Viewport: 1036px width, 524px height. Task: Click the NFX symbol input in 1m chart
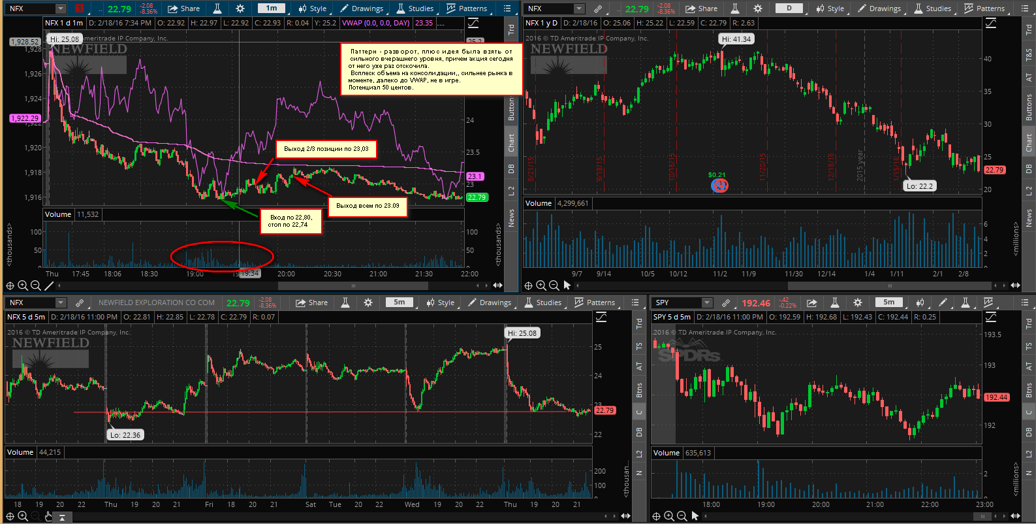click(x=31, y=8)
